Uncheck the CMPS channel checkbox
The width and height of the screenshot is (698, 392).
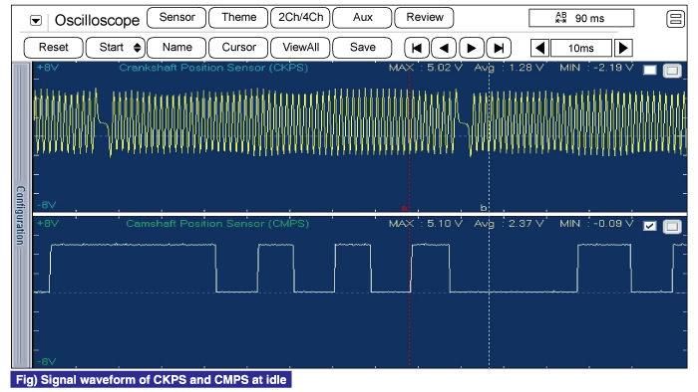point(649,227)
